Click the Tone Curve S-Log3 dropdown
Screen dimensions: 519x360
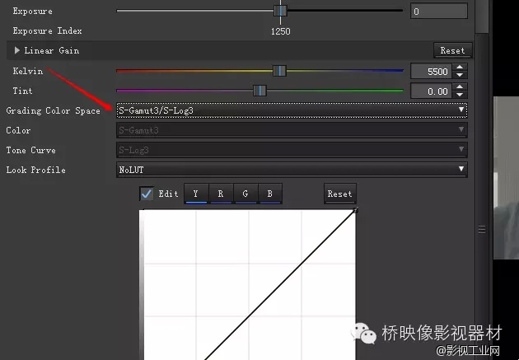(x=292, y=150)
